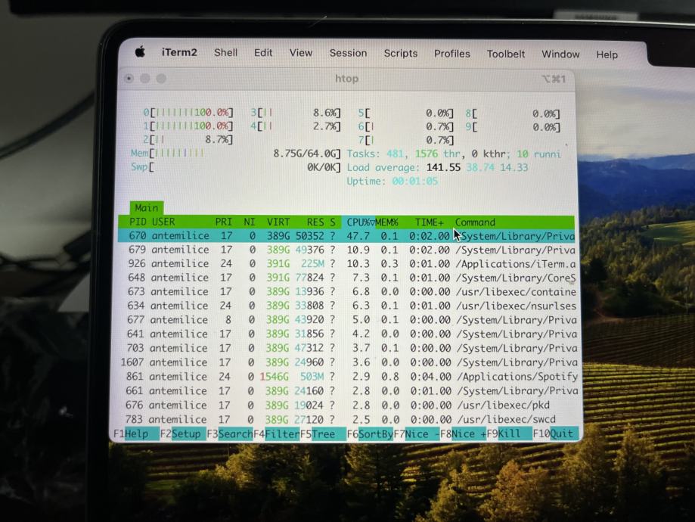This screenshot has width=695, height=522.
Task: Sort by the TIME+ column header
Action: click(429, 222)
